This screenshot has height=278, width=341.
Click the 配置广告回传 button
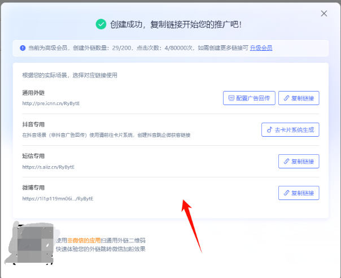[249, 98]
